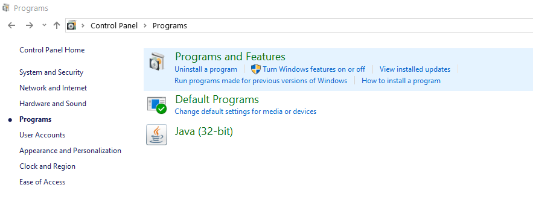The width and height of the screenshot is (533, 223).
Task: Open the Java coffee cup icon
Action: (x=157, y=135)
